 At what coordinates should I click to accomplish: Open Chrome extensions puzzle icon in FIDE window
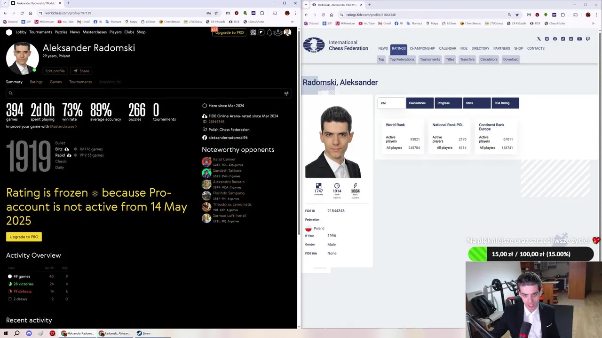(563, 15)
